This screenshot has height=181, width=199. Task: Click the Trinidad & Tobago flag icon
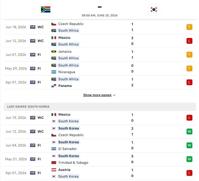point(54,163)
